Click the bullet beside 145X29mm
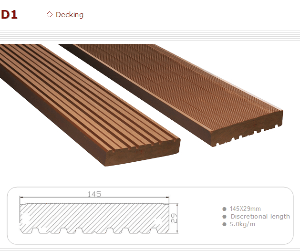This screenshot has width=300, height=251. pos(225,209)
